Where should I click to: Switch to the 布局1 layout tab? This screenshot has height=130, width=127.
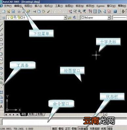click(x=32, y=114)
